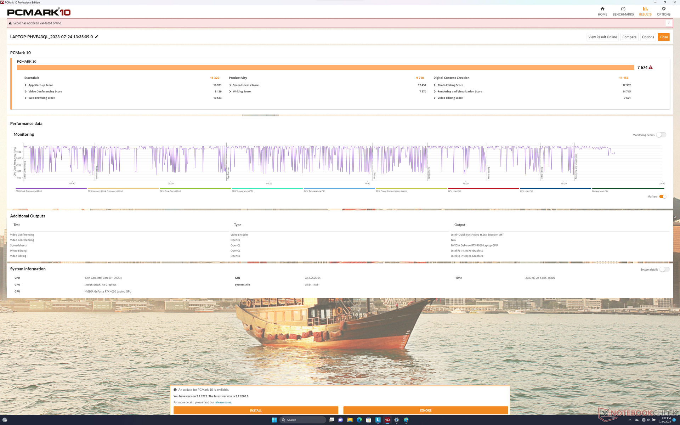Click the overall PCMark 10 score bar
This screenshot has height=425, width=680.
click(325, 67)
